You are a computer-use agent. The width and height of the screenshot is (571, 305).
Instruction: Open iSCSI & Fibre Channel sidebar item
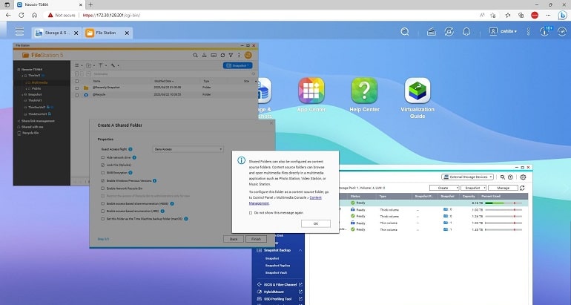pos(280,285)
